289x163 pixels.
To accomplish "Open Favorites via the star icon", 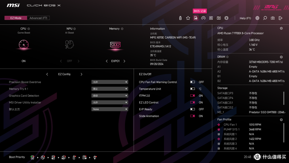I will pos(188,18).
